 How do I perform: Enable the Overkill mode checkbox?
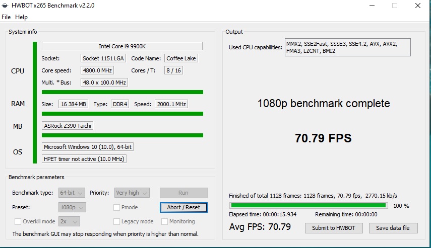(x=18, y=221)
